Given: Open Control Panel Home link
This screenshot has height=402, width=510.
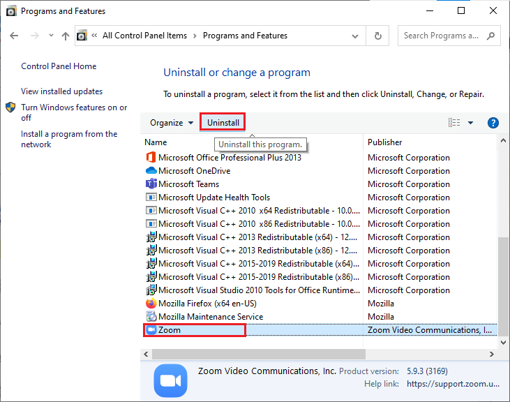Looking at the screenshot, I should pos(59,66).
